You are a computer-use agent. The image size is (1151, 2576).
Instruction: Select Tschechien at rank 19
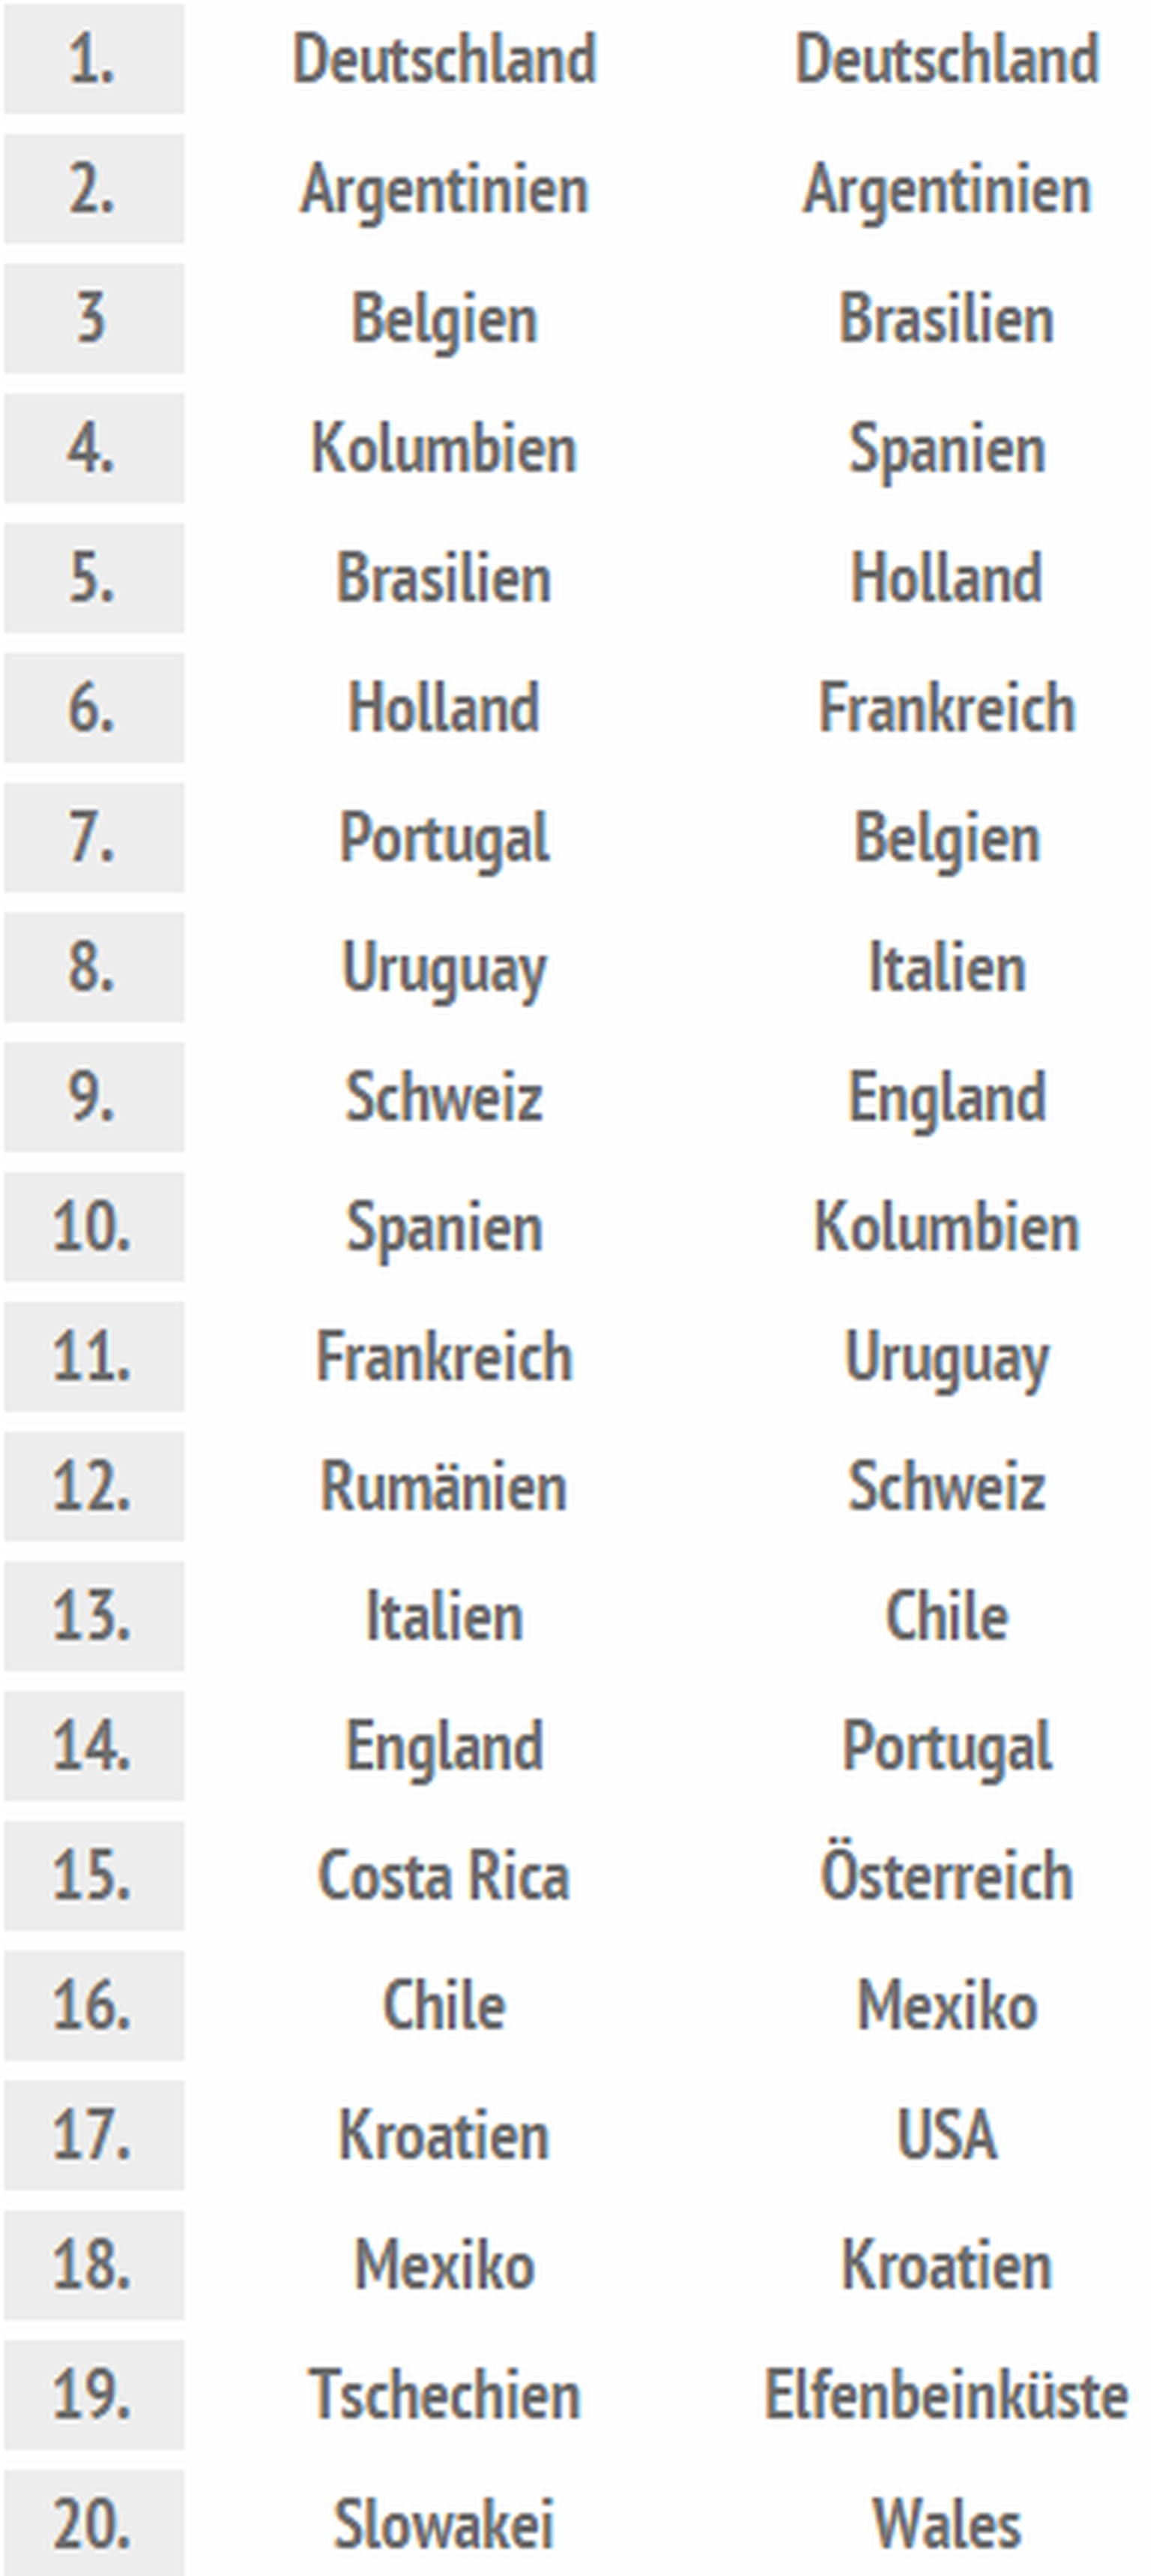tap(444, 2396)
